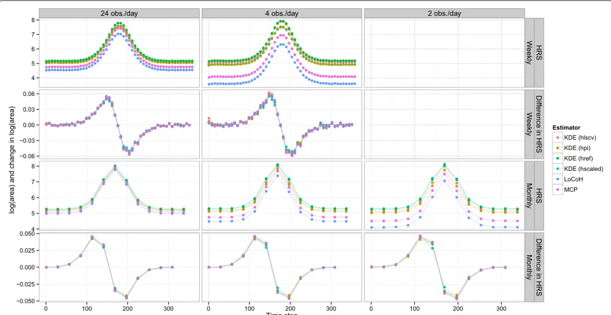The width and height of the screenshot is (611, 315).
Task: Select the green KDE (href) legend key
Action: 558,158
